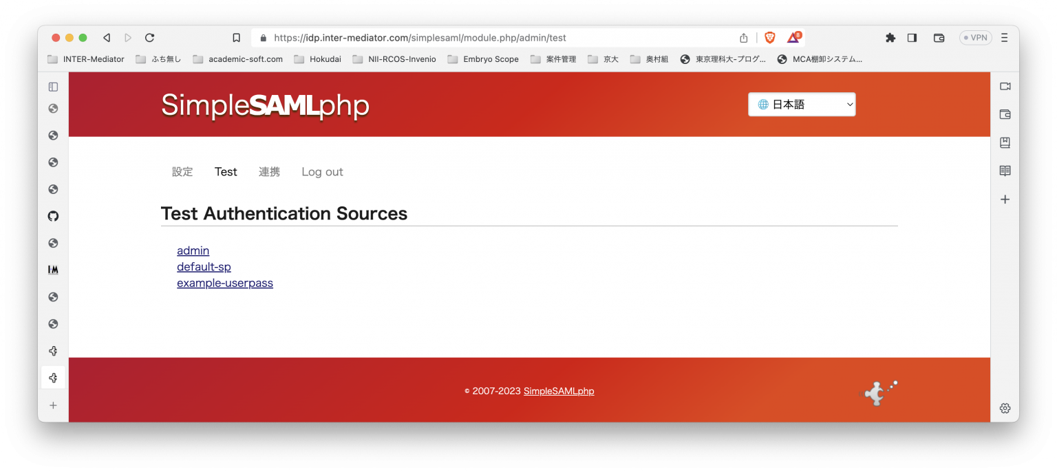Toggle the bookmark icon in the address bar
1057x472 pixels.
click(236, 37)
